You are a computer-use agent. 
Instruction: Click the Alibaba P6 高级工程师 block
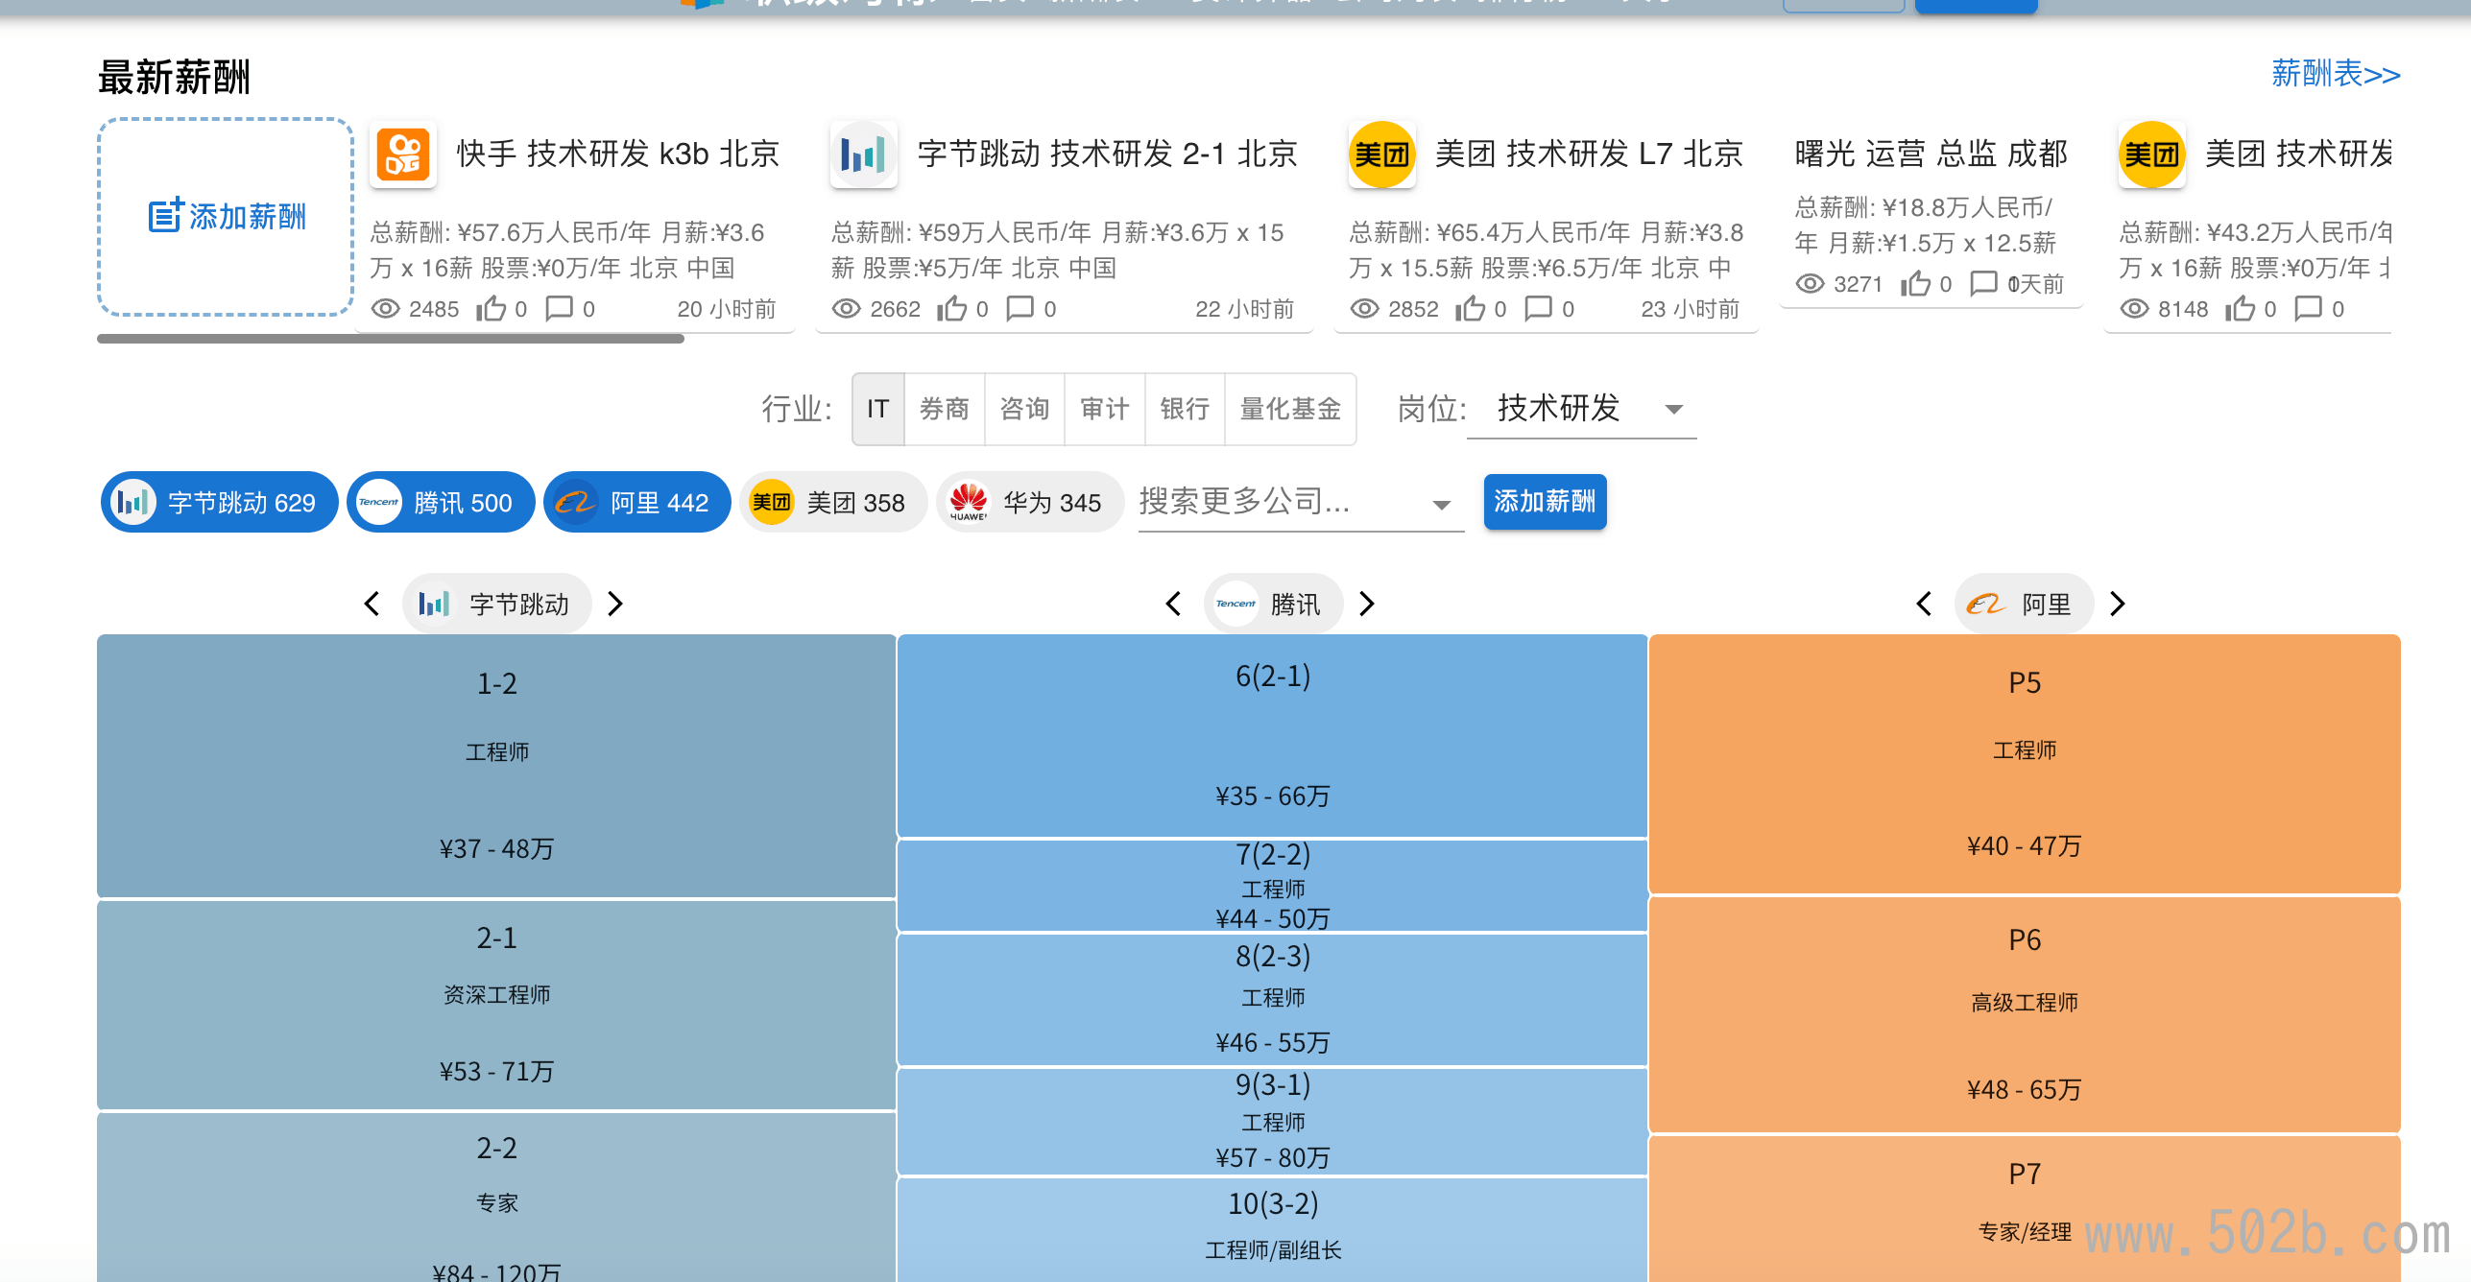coord(2025,1014)
